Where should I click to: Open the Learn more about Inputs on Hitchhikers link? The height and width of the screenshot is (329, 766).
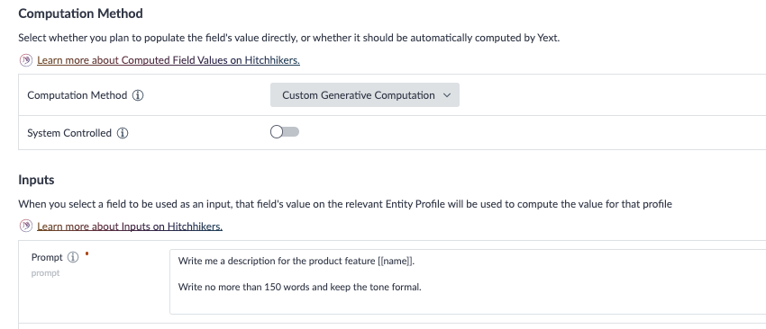coord(130,227)
